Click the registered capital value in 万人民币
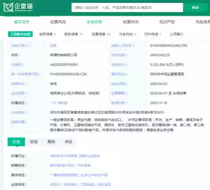The image size is (210, 190). [x=167, y=65]
